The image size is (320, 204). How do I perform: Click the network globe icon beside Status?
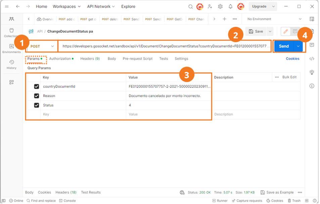point(182,193)
